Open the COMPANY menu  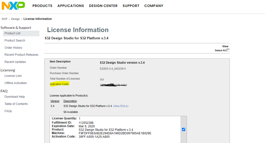(154, 6)
